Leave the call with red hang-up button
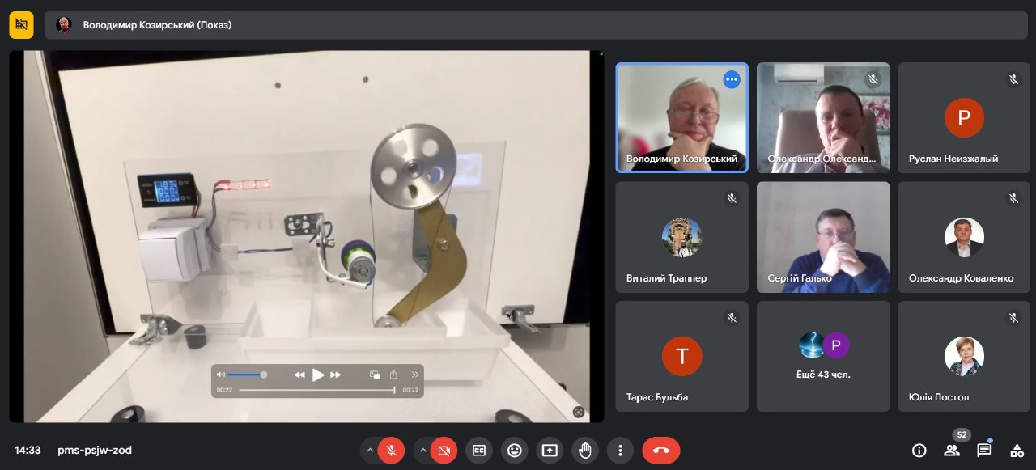 tap(661, 450)
